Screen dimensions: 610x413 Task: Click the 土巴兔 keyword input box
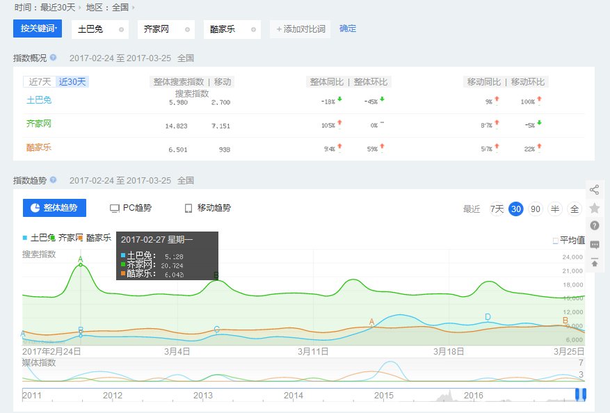click(100, 29)
